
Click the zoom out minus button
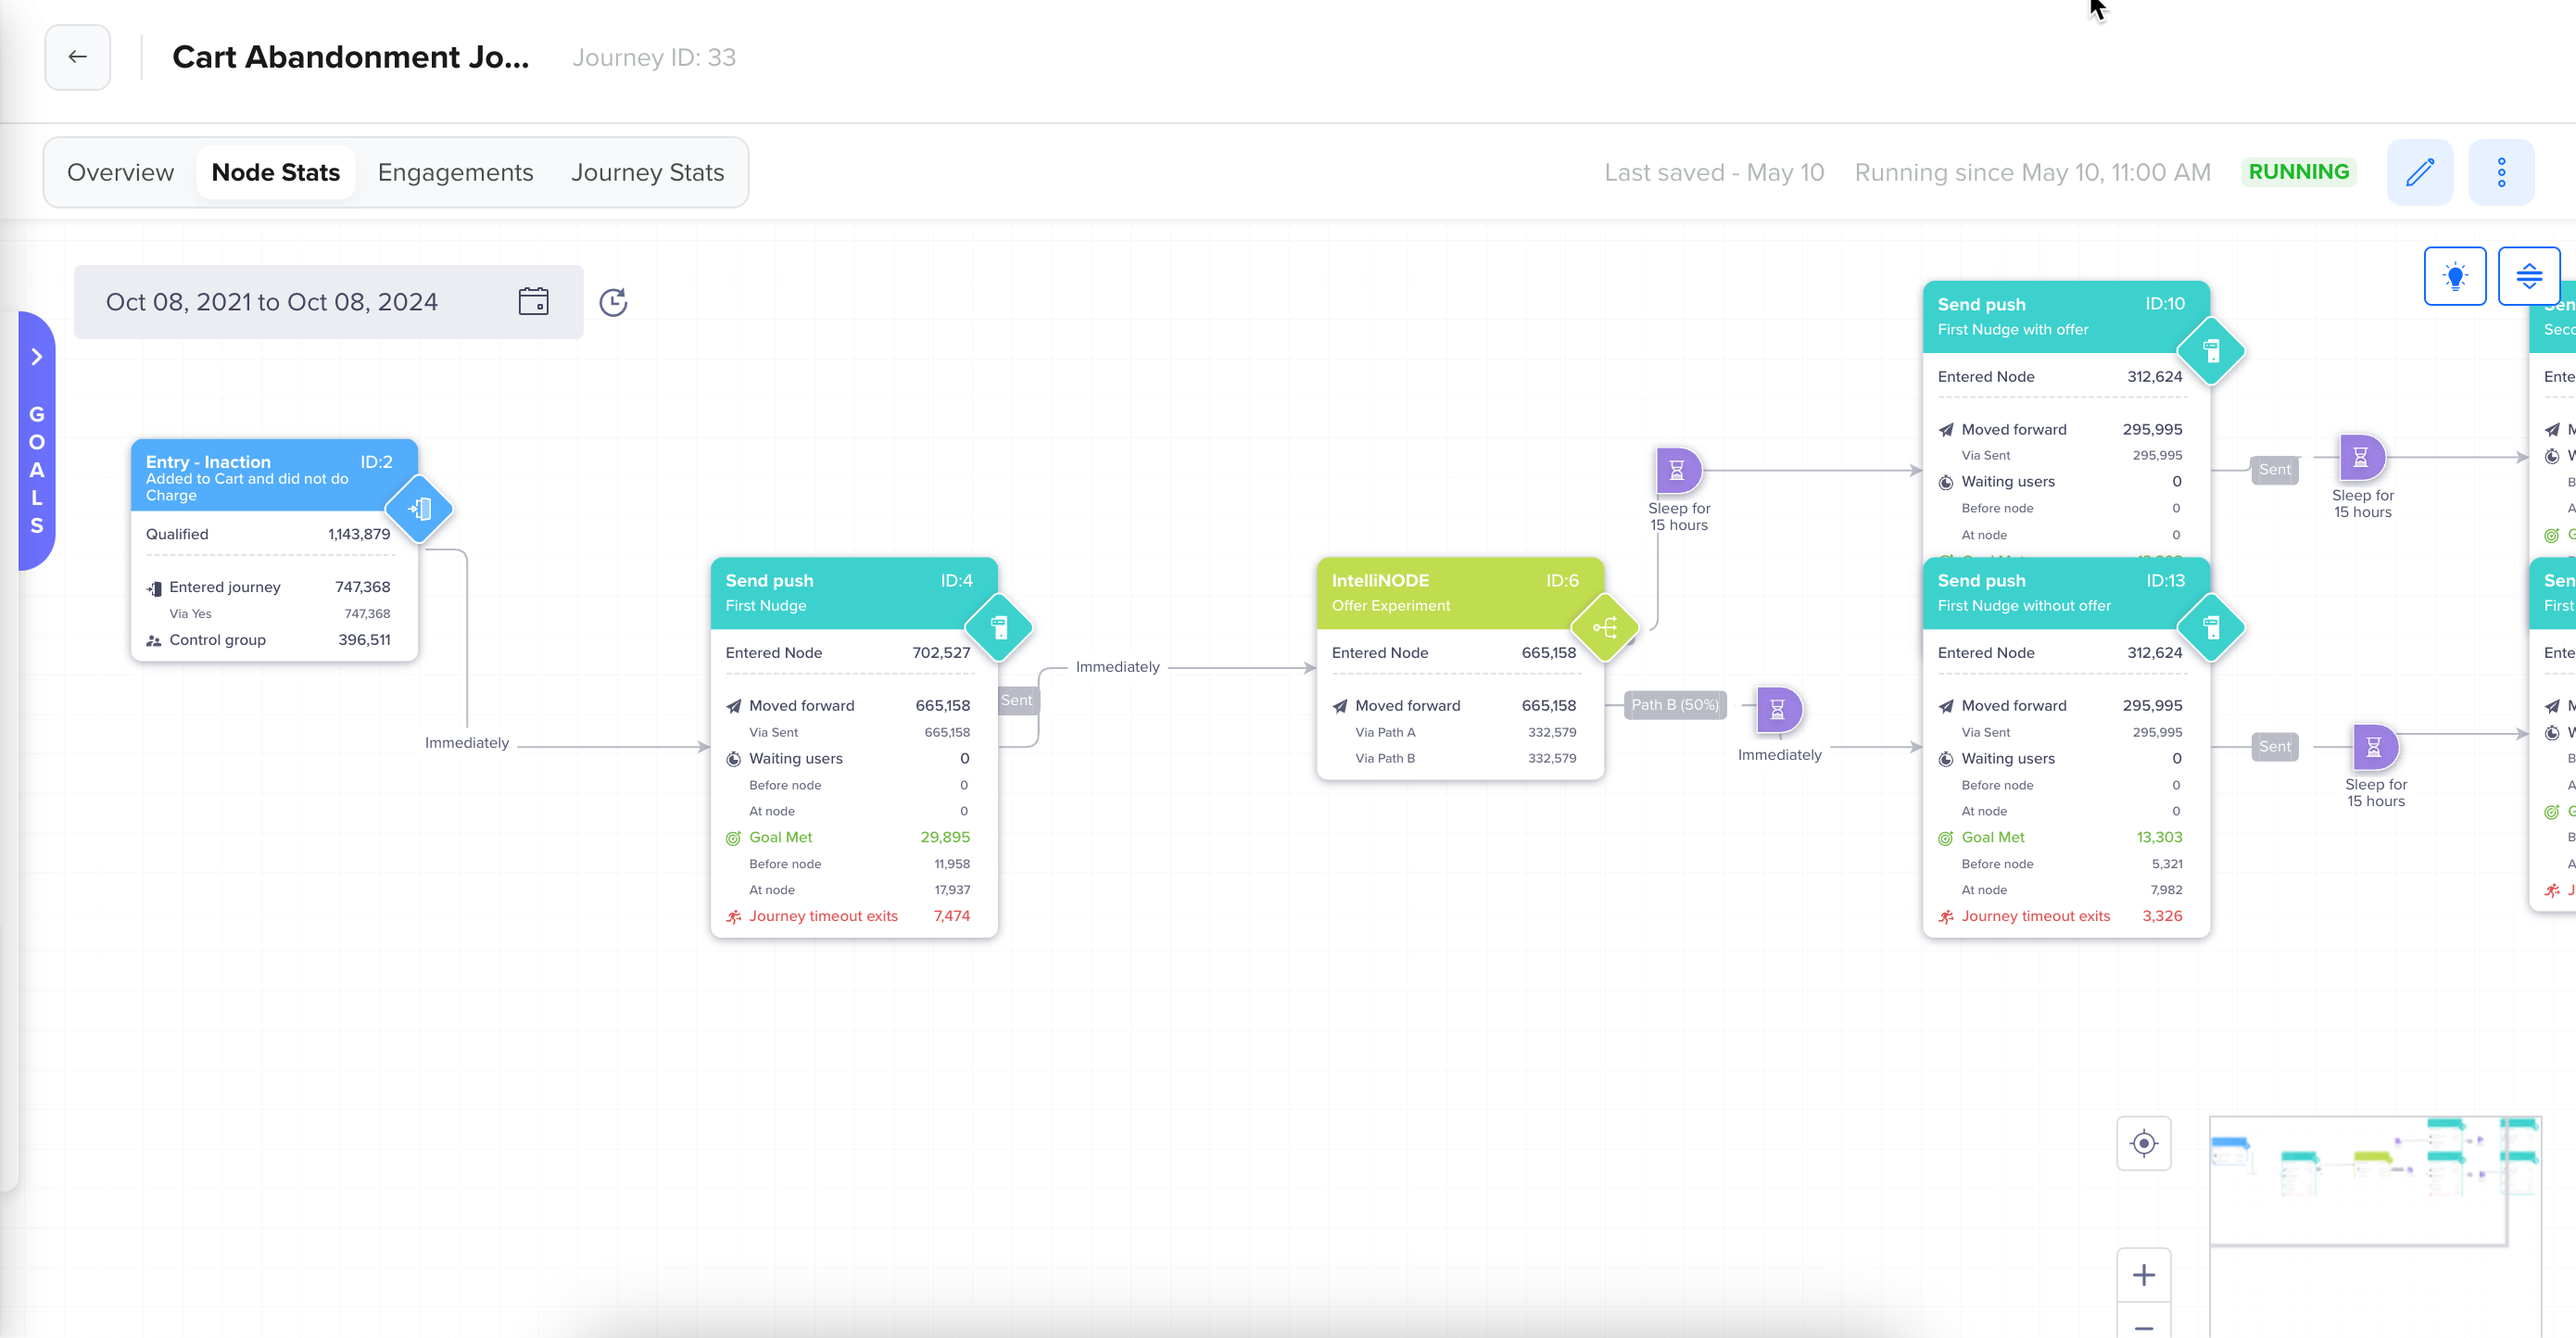point(2143,1322)
